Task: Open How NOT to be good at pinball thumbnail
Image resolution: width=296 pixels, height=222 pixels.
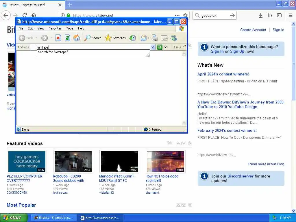Action: 166,161
